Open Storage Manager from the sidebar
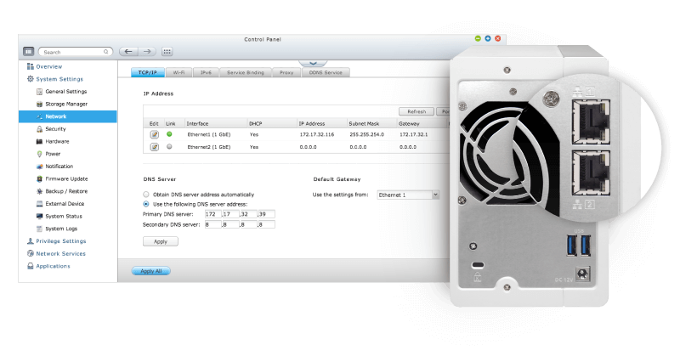Image resolution: width=680 pixels, height=356 pixels. 65,104
